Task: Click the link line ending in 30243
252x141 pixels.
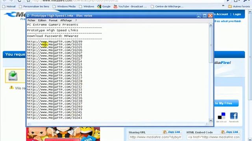Action: [x=55, y=118]
